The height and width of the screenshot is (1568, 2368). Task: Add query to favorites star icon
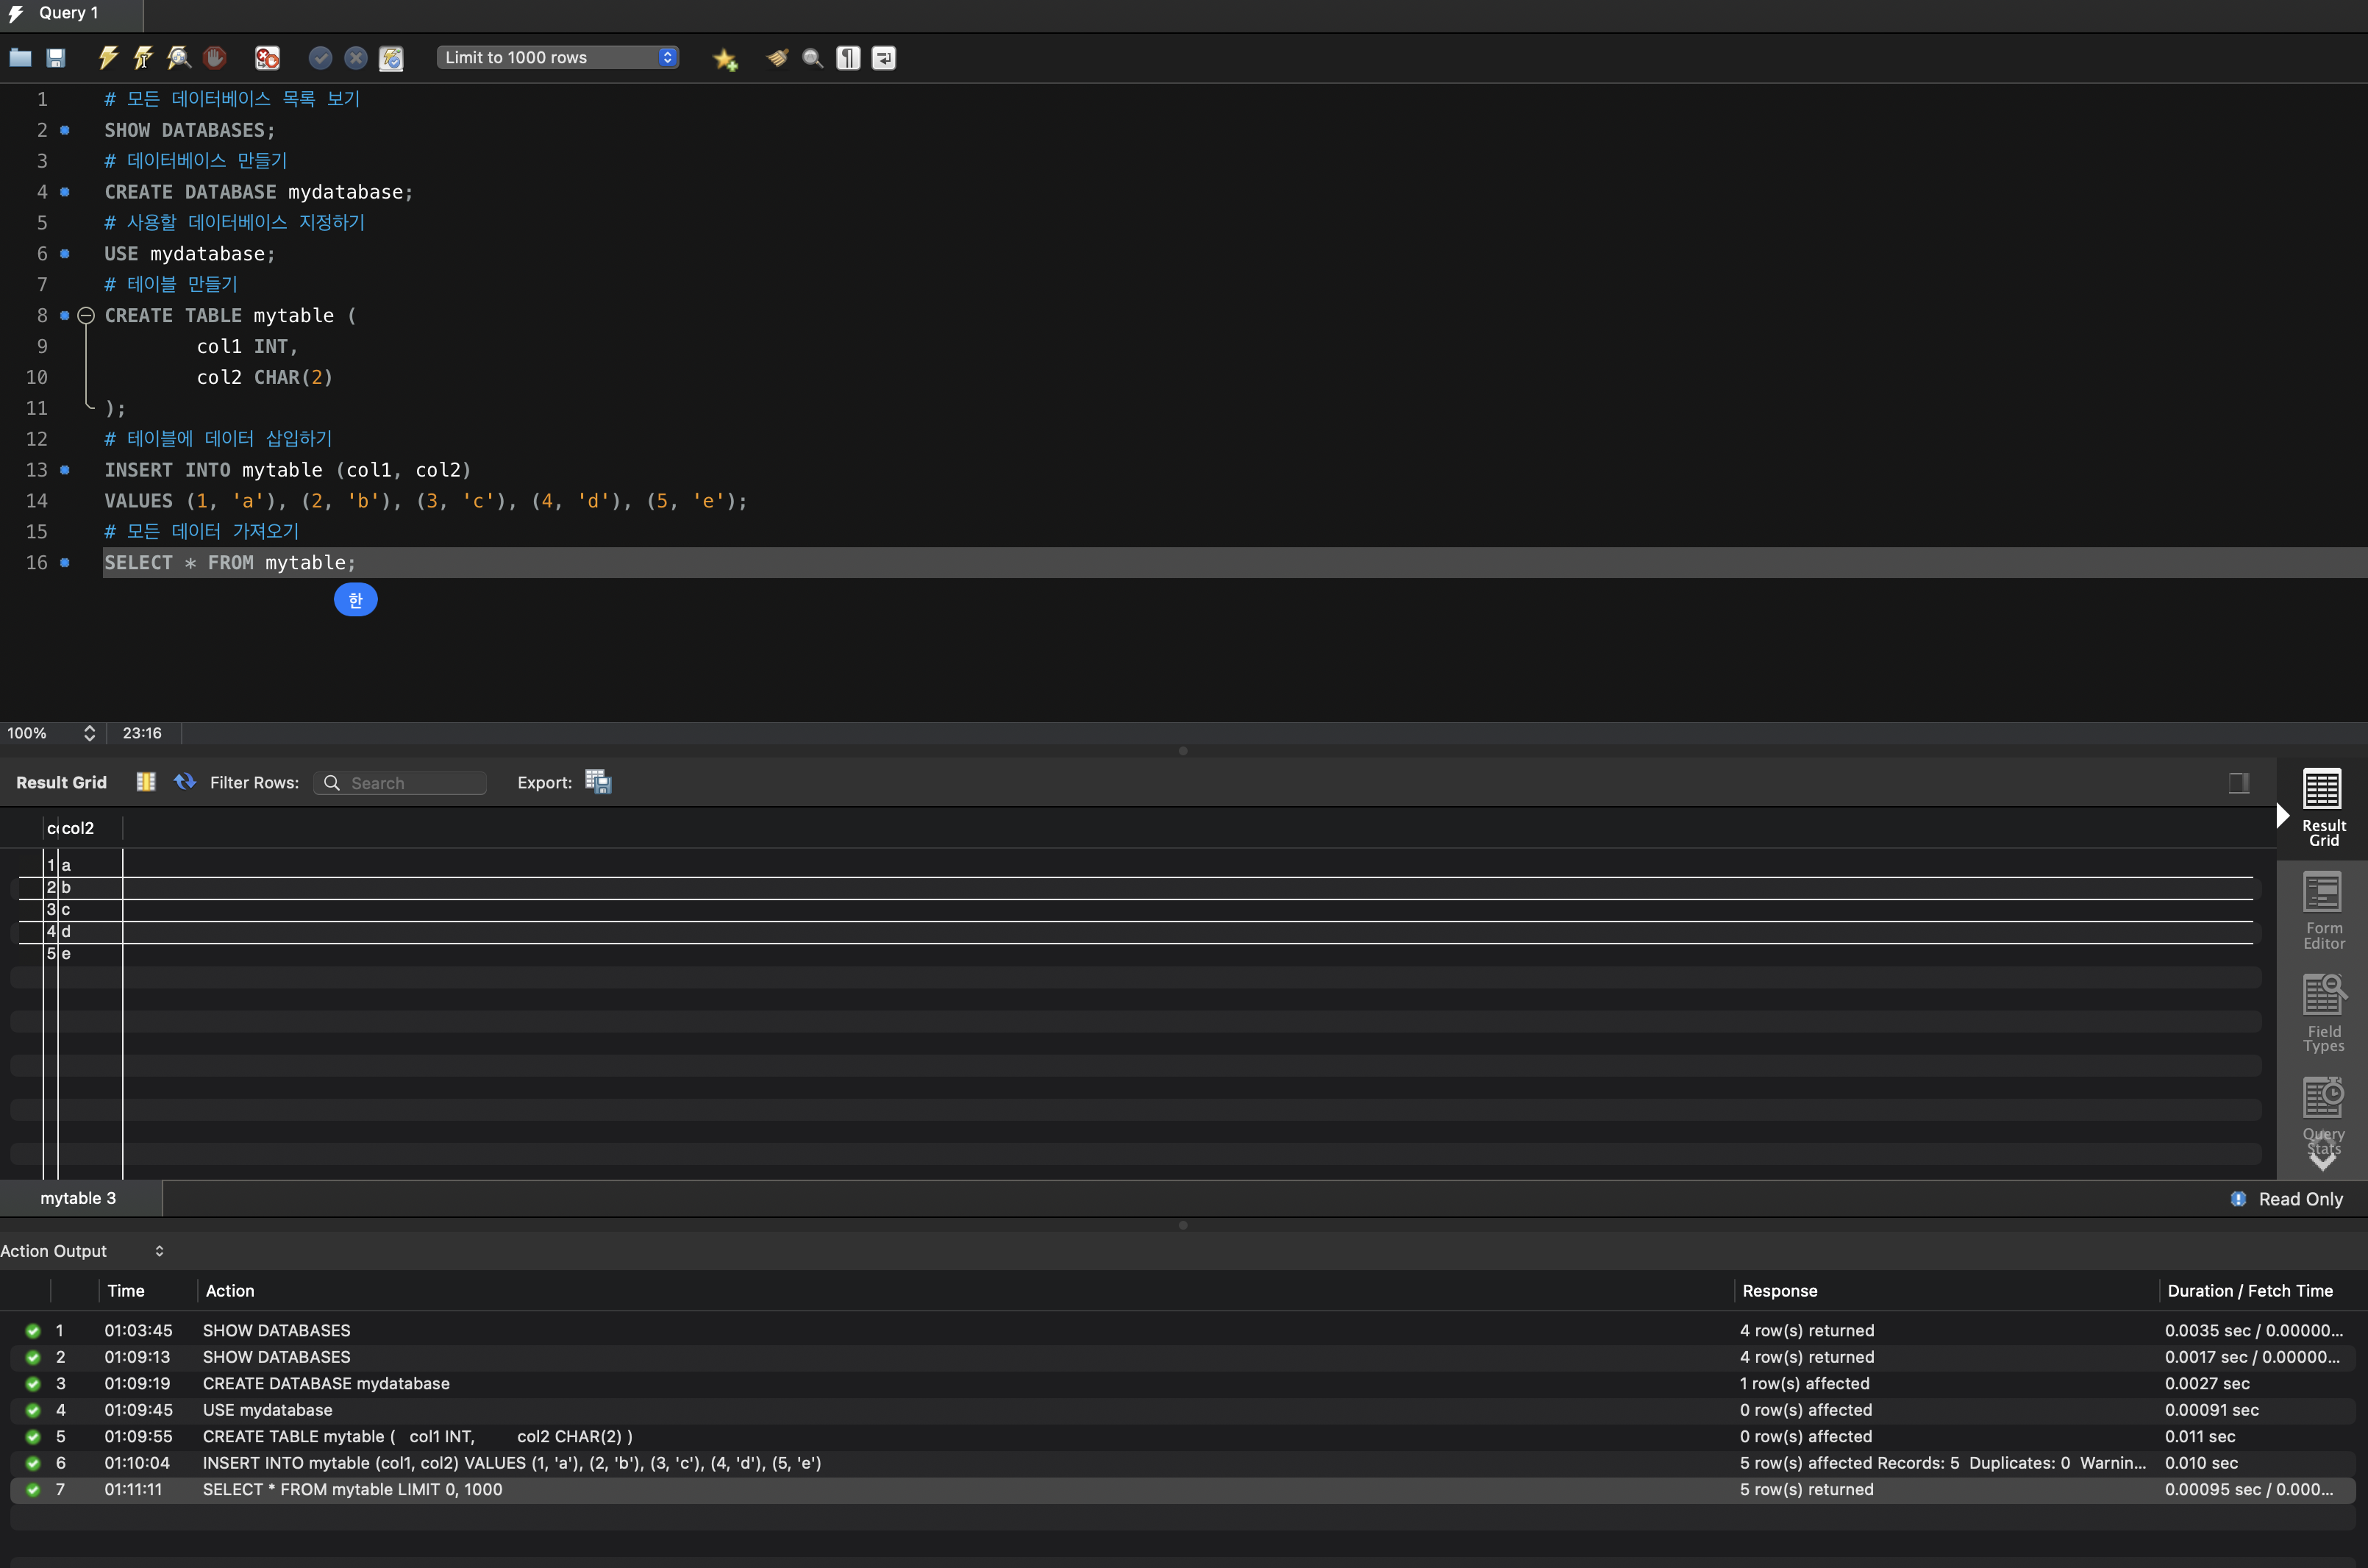pos(725,59)
